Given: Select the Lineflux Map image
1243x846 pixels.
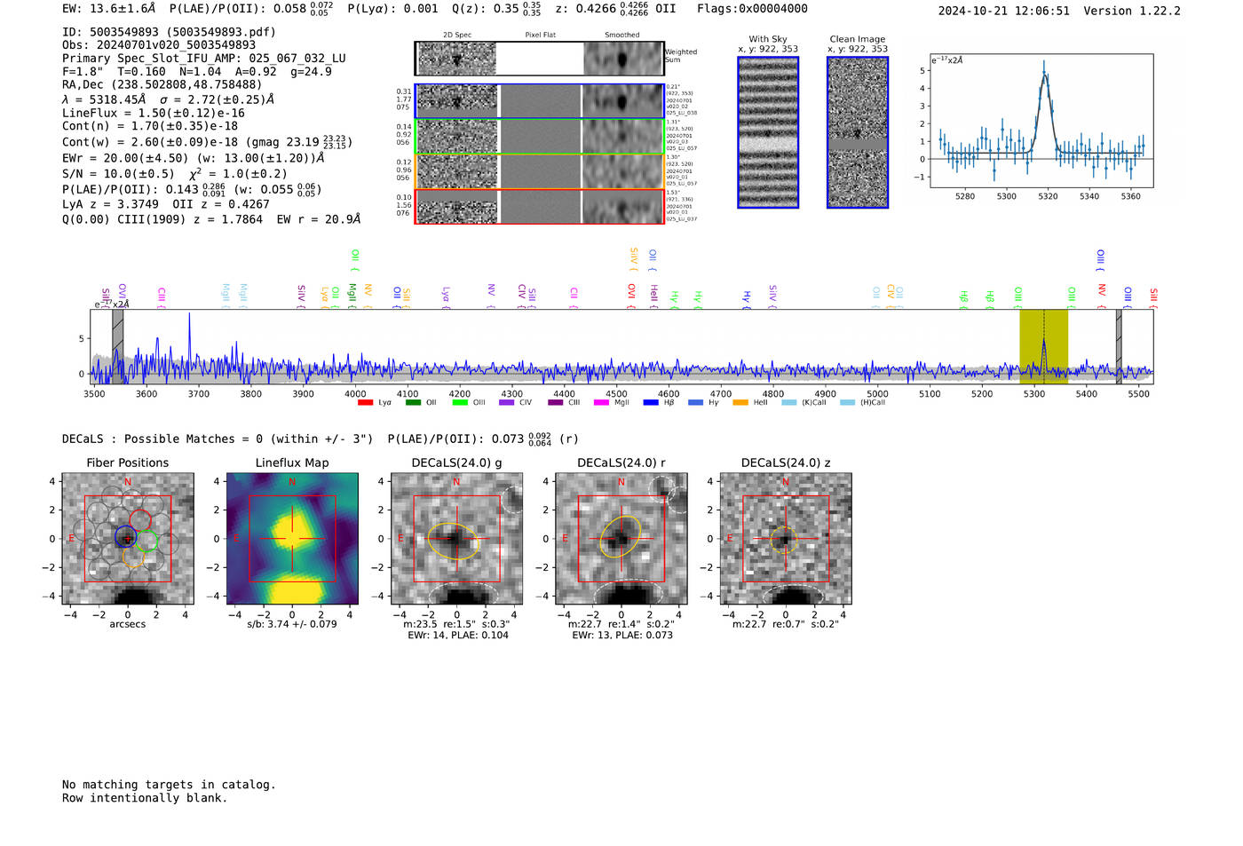Looking at the screenshot, I should pos(292,539).
